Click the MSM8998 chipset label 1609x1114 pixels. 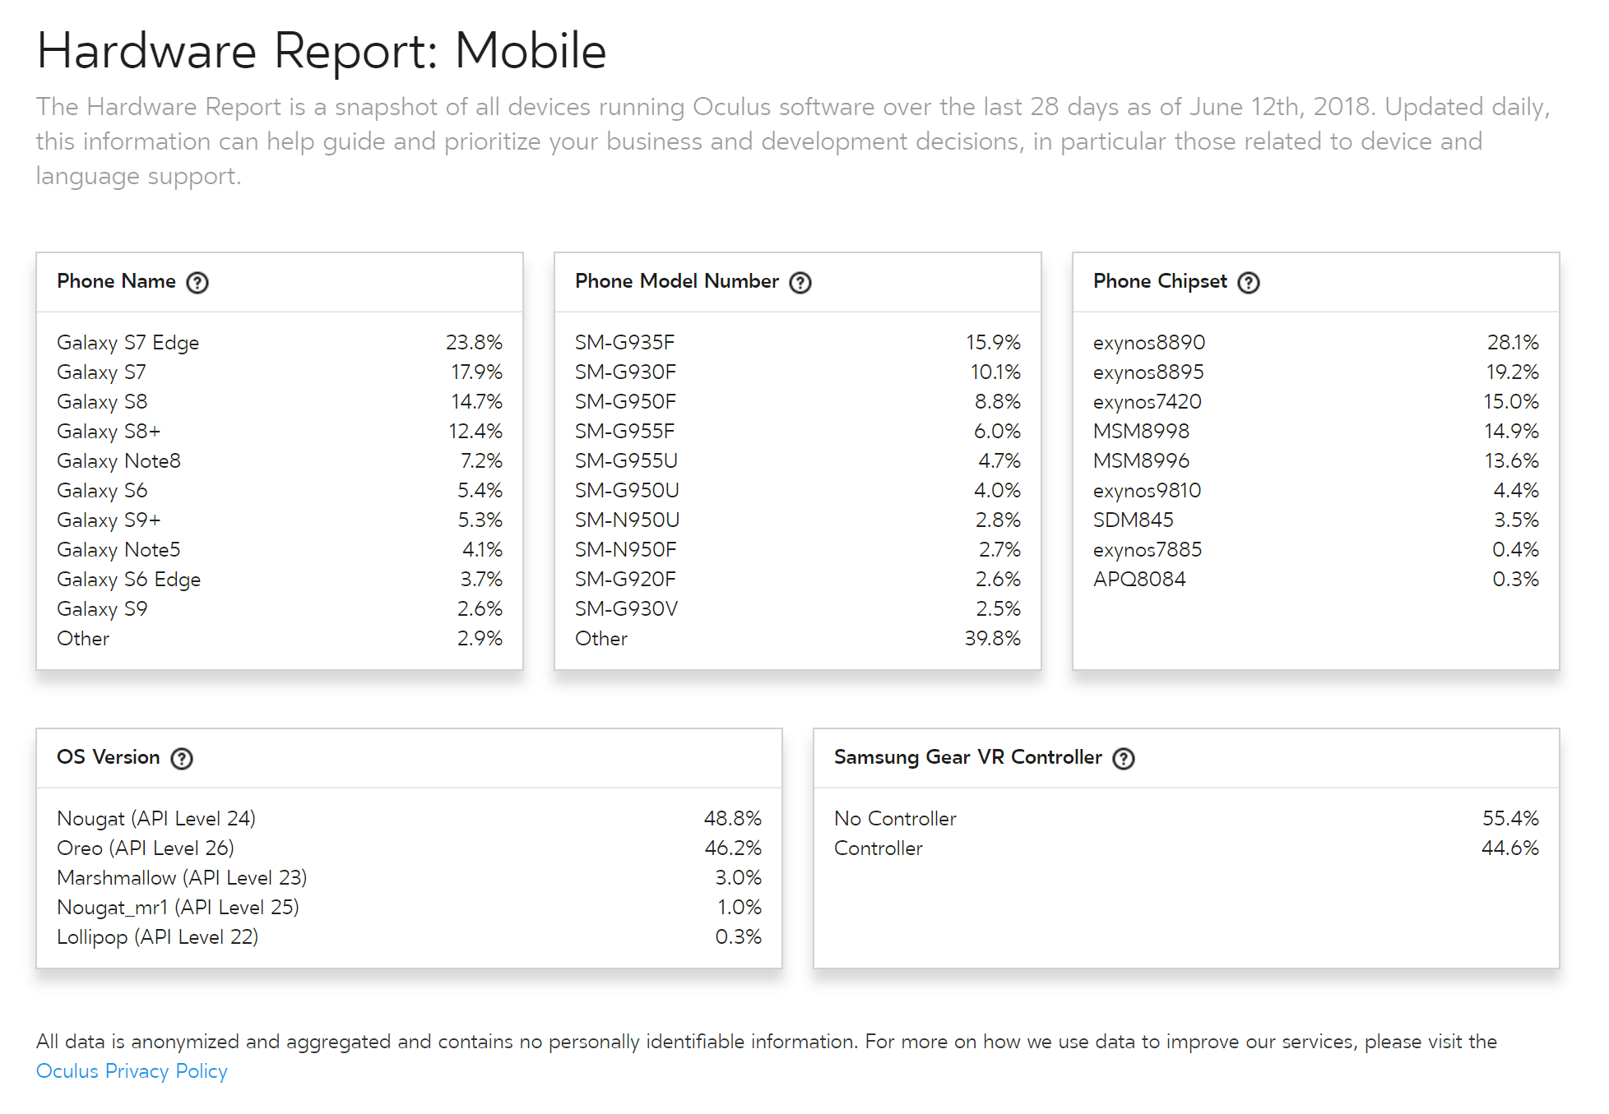click(1141, 432)
